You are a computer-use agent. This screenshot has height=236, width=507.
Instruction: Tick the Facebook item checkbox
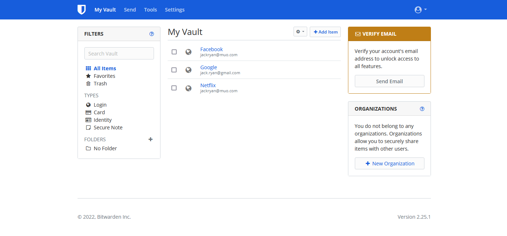(x=174, y=52)
